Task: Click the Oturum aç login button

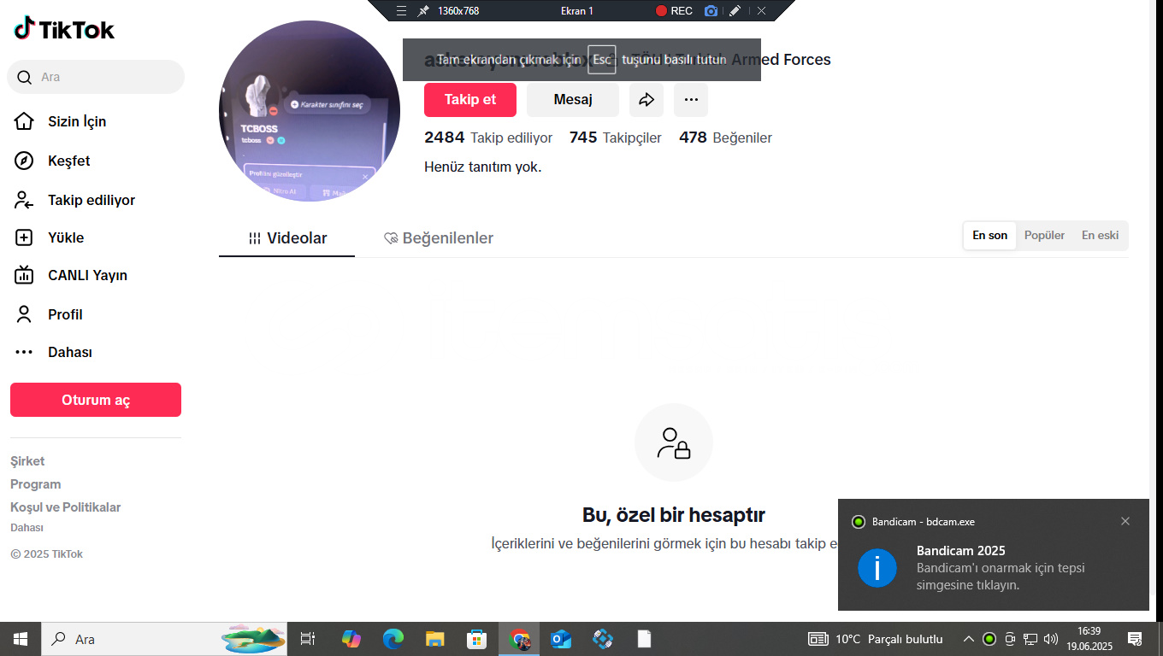Action: click(x=96, y=400)
